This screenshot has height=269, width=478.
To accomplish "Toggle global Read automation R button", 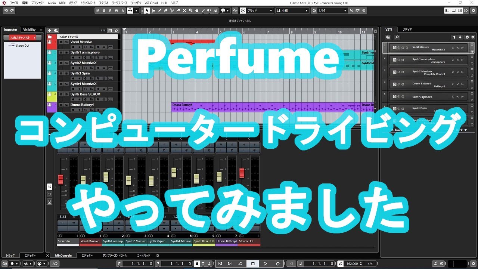I will click(110, 10).
